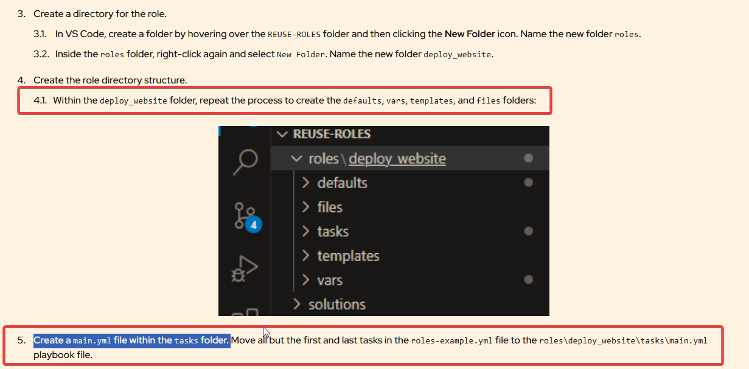The image size is (749, 369).
Task: Open the Run and Debug icon
Action: point(245,268)
